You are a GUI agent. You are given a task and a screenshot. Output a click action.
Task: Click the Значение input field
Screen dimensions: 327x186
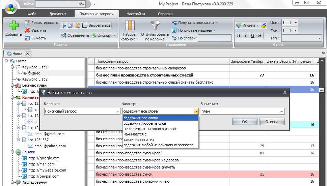point(239,111)
